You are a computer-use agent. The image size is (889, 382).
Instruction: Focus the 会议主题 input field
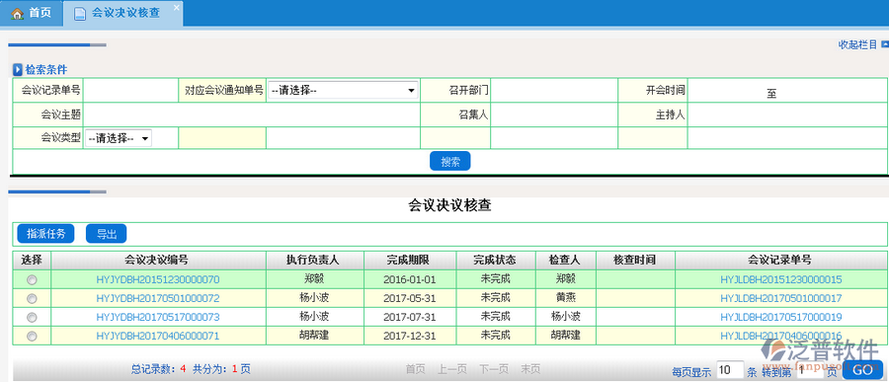pos(252,115)
